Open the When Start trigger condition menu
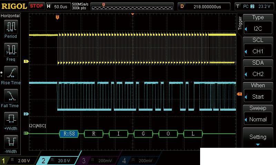The image size is (276, 165). 258,93
